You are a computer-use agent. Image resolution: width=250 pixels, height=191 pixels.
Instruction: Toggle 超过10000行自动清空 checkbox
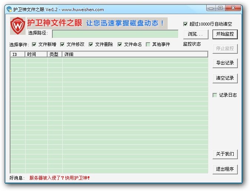pos(185,24)
